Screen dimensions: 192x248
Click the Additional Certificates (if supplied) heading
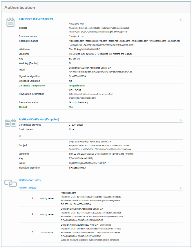(39, 120)
